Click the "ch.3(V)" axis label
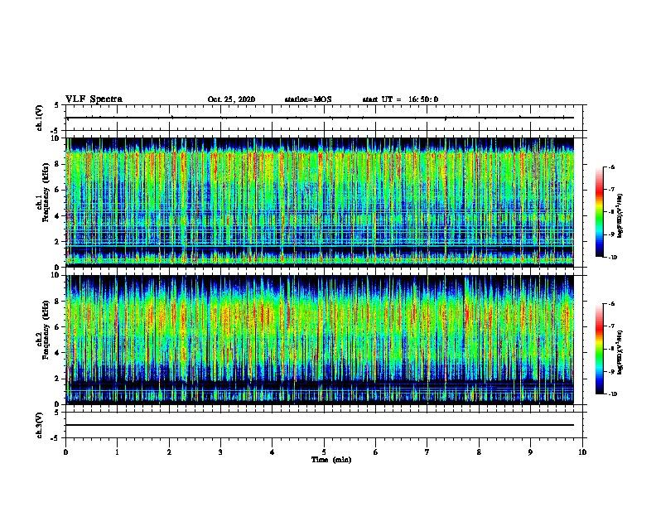Viewport: 656px width, 507px height. click(39, 426)
